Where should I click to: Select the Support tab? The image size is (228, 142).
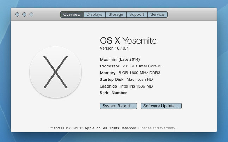(137, 14)
